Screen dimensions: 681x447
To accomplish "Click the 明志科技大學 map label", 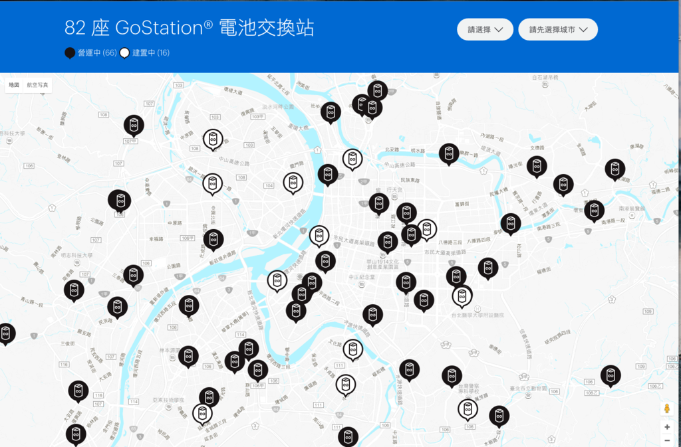I will tap(77, 255).
